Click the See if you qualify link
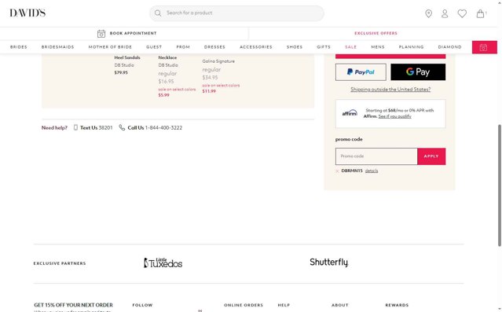Screen dimensions: 502x312 (x=394, y=116)
